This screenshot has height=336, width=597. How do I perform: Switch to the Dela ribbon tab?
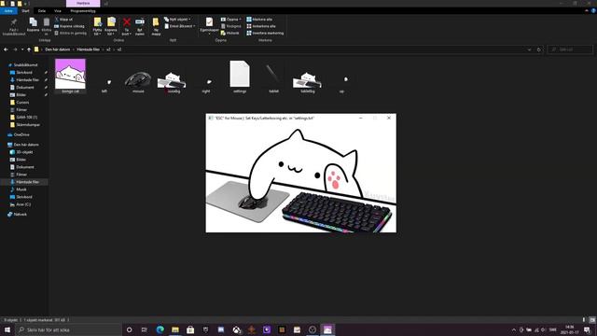point(42,10)
